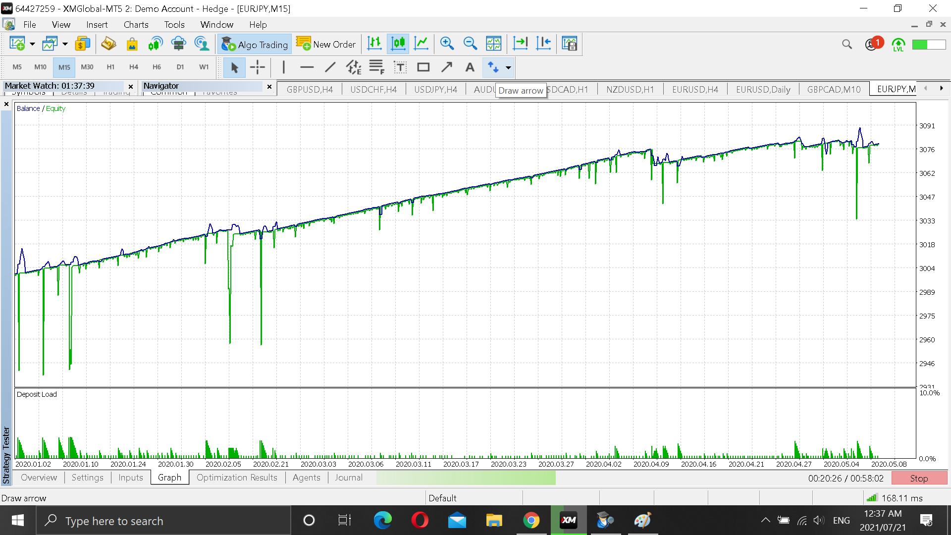Draw a vertical line
This screenshot has width=951, height=535.
[284, 67]
